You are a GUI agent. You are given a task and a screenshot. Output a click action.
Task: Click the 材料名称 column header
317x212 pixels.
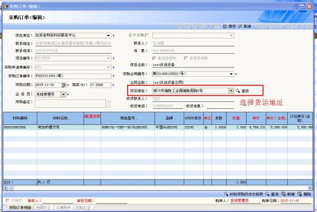60,118
